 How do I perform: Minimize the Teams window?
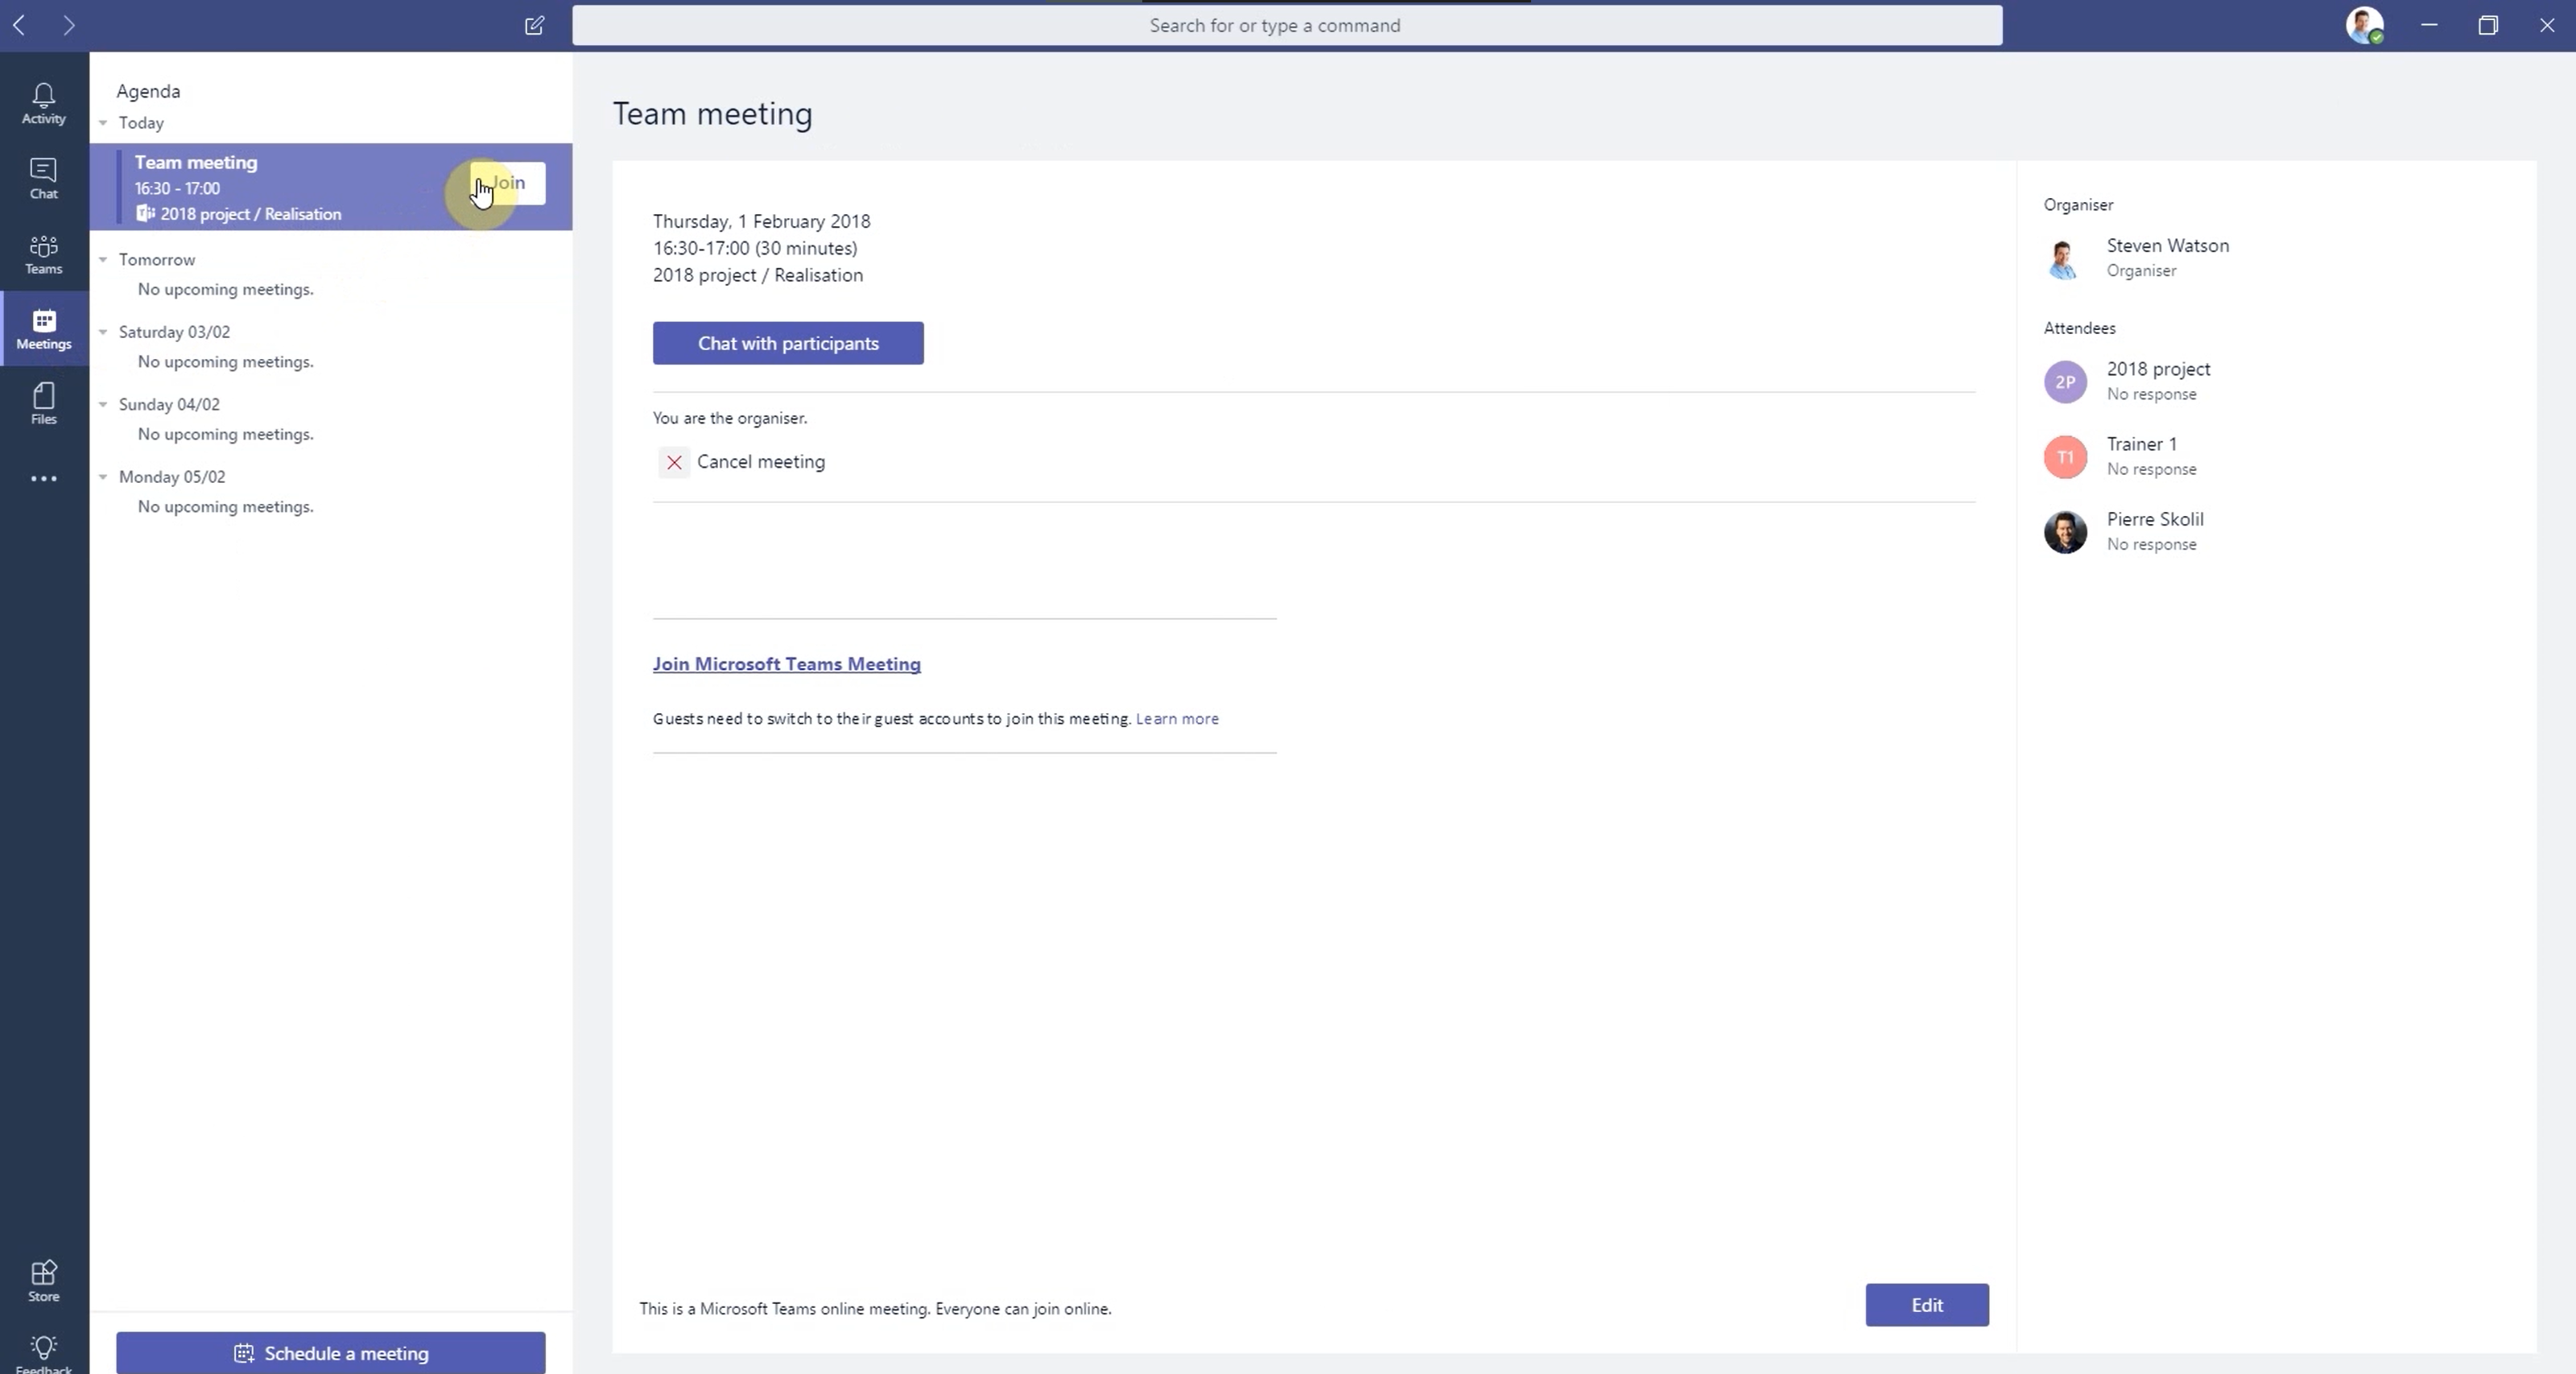click(x=2429, y=25)
